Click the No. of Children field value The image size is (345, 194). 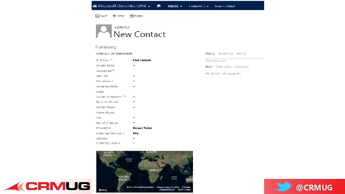coord(134,123)
